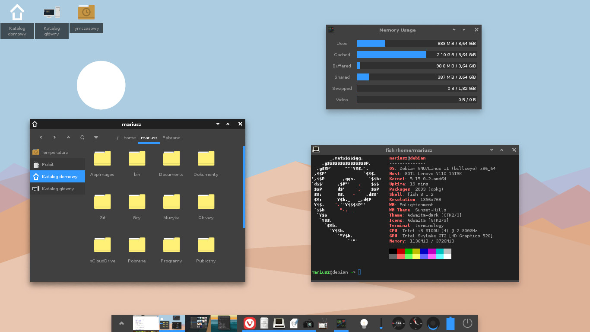Select the mariusz breadcrumb
590x332 pixels.
[149, 137]
